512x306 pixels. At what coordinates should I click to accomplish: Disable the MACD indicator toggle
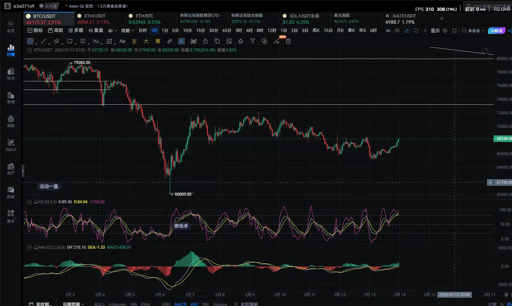pos(180,304)
